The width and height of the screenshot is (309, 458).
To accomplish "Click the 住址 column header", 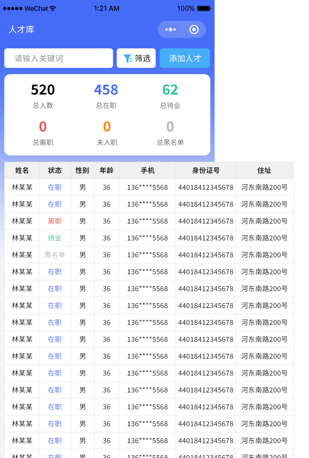I will [264, 171].
